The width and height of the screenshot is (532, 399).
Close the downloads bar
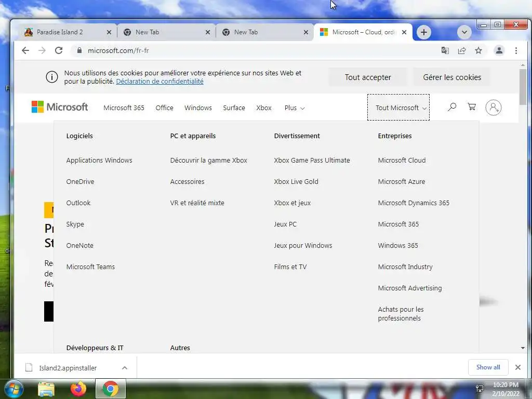518,367
